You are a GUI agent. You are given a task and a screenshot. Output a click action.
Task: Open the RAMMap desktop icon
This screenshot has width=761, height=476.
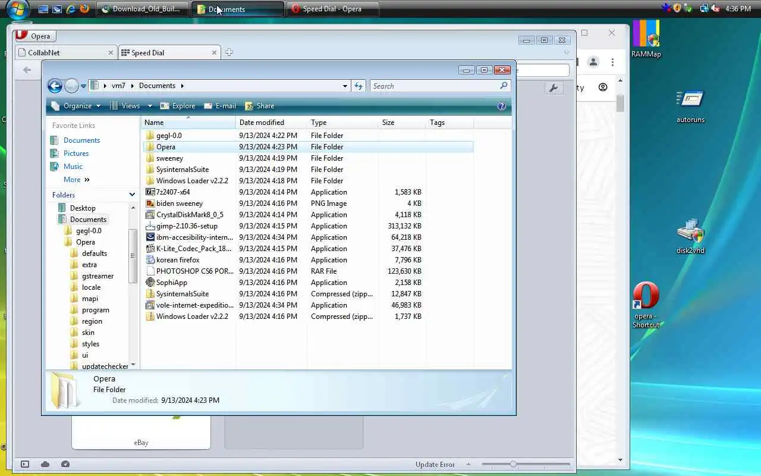(646, 39)
